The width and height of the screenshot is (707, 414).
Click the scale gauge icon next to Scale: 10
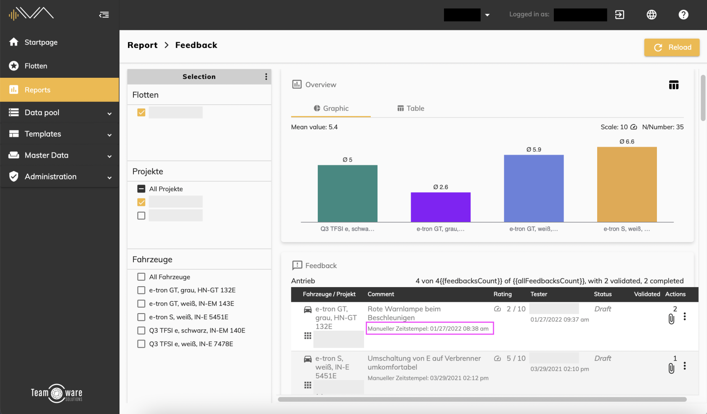coord(634,127)
